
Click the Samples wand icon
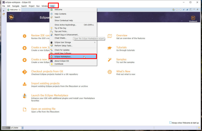coord(110,60)
